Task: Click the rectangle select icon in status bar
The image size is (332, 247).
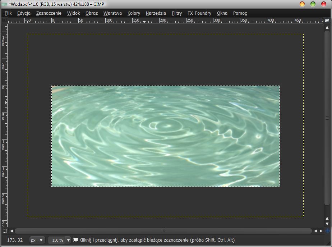Action: (76, 240)
